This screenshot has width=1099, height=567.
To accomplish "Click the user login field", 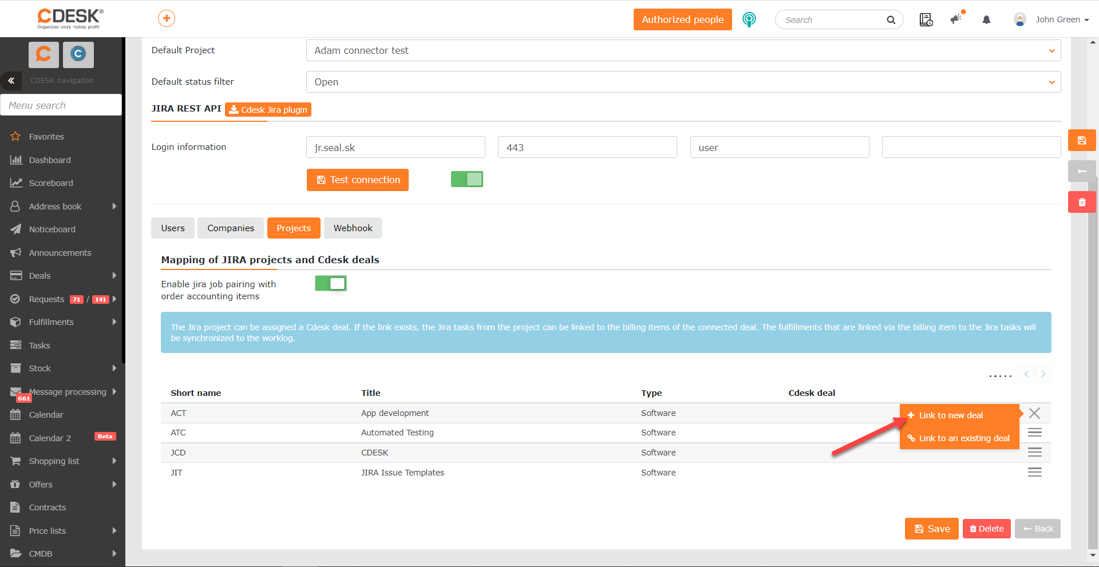I will [x=780, y=148].
